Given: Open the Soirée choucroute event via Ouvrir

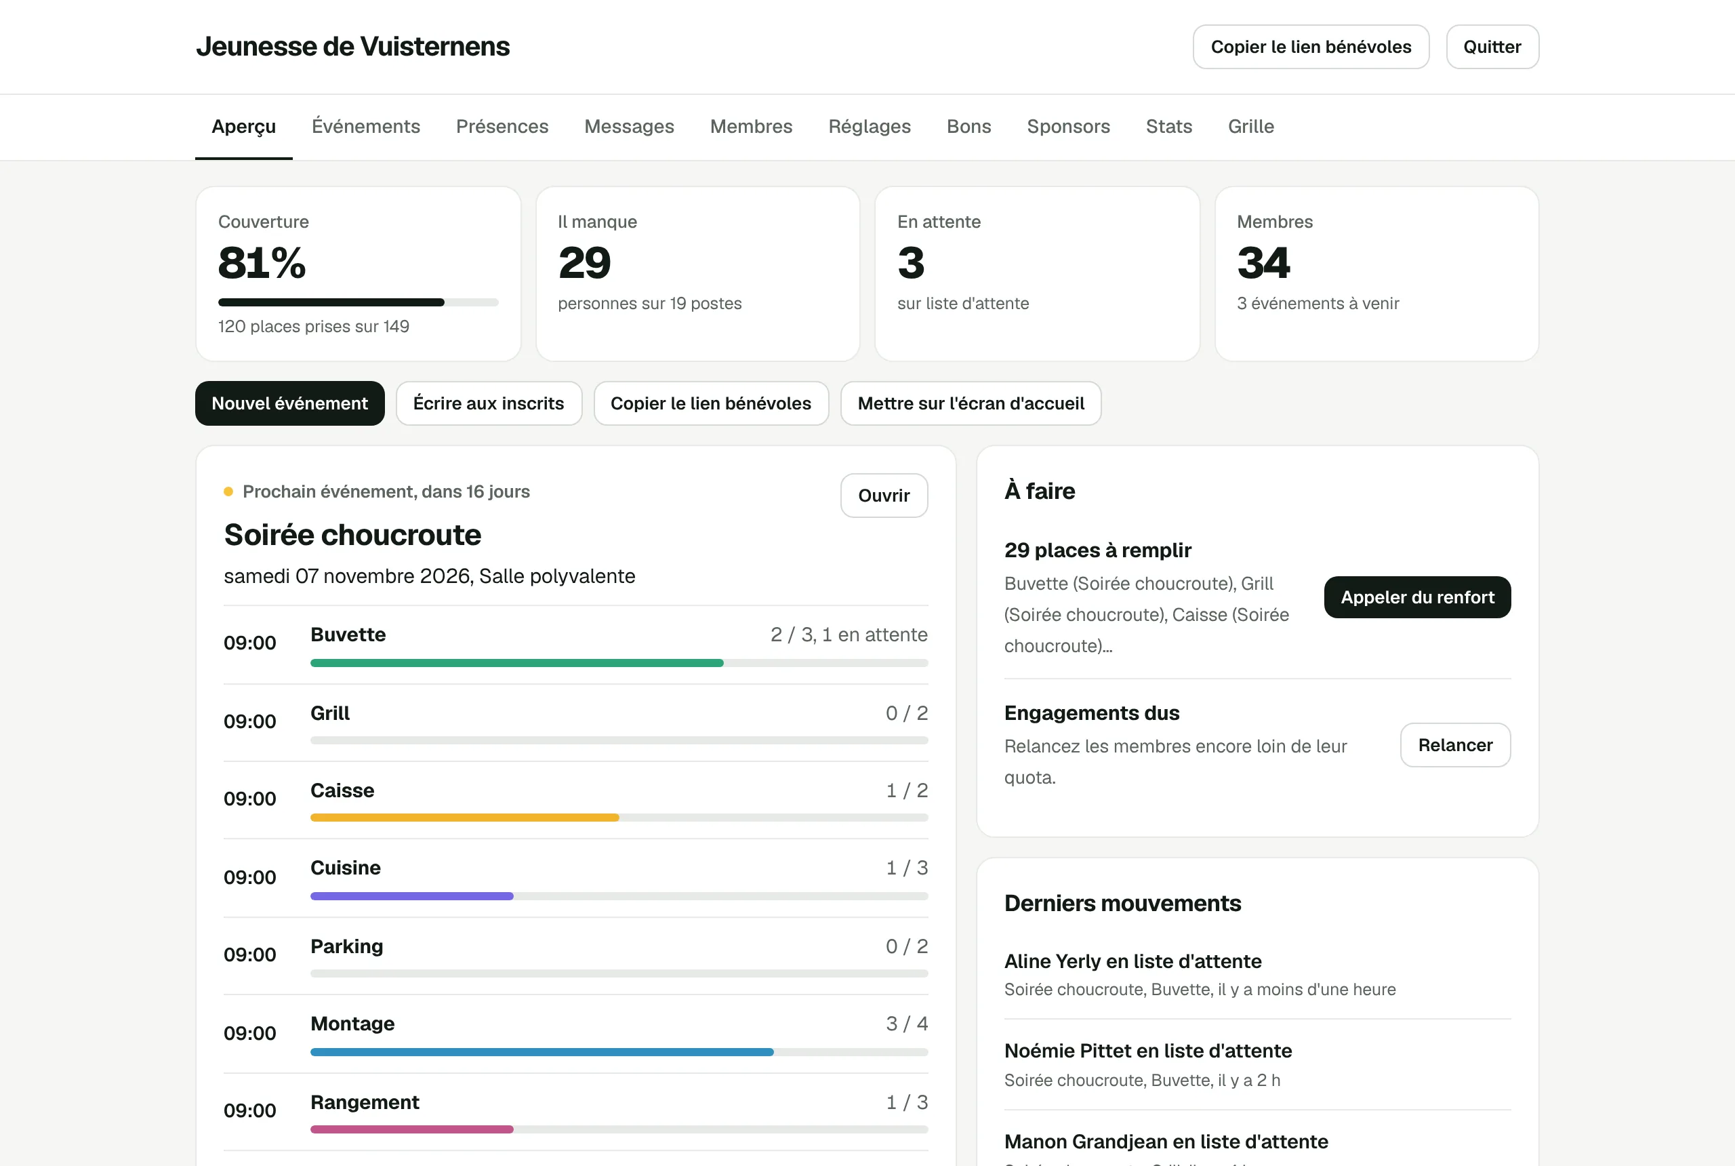Looking at the screenshot, I should (x=884, y=496).
